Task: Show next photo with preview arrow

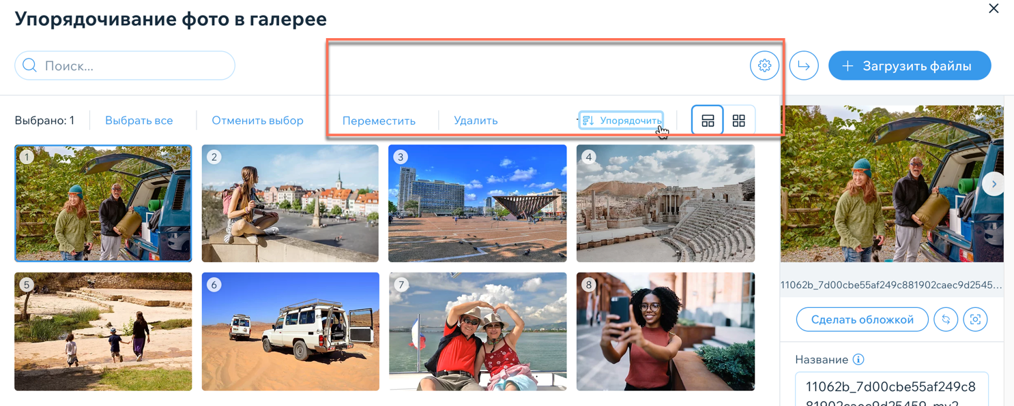Action: 994,184
